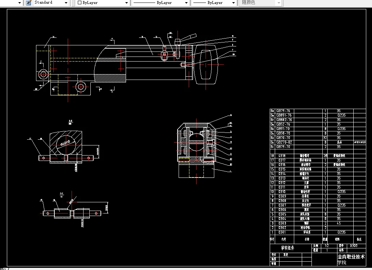Select part code 0302 in the table
Viewport: 372px width, 270px height.
282,228
